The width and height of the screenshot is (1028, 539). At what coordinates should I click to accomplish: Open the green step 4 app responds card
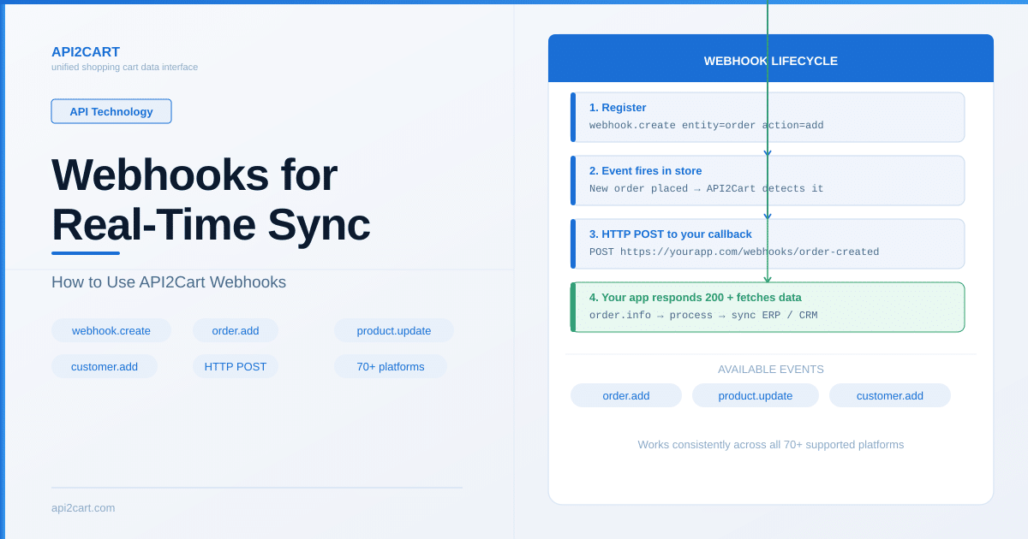(x=768, y=307)
